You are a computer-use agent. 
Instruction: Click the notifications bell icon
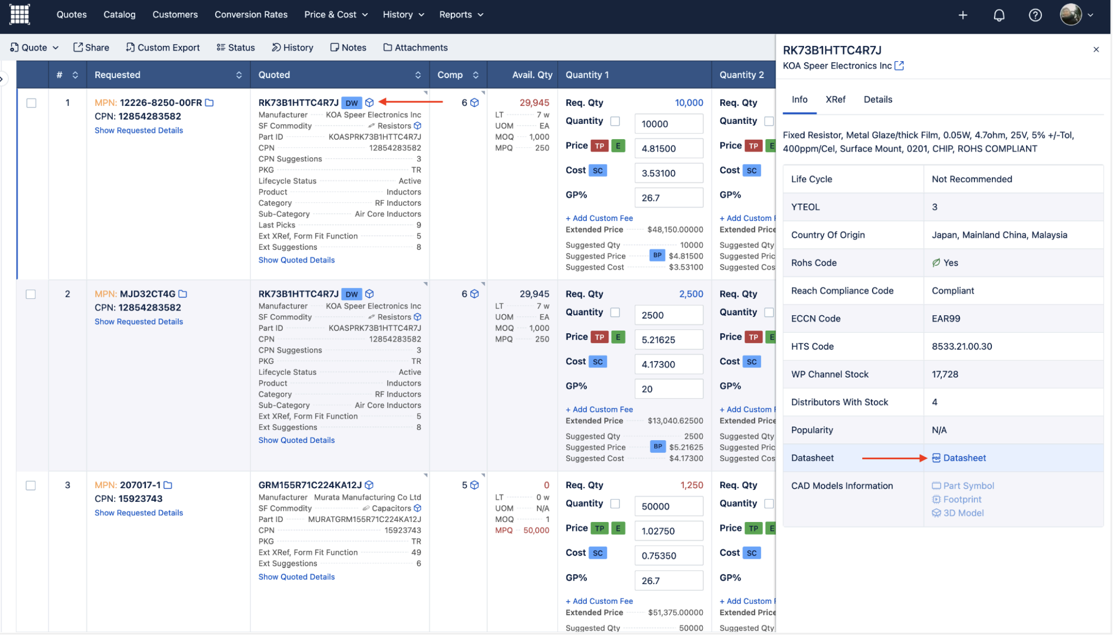pos(999,15)
